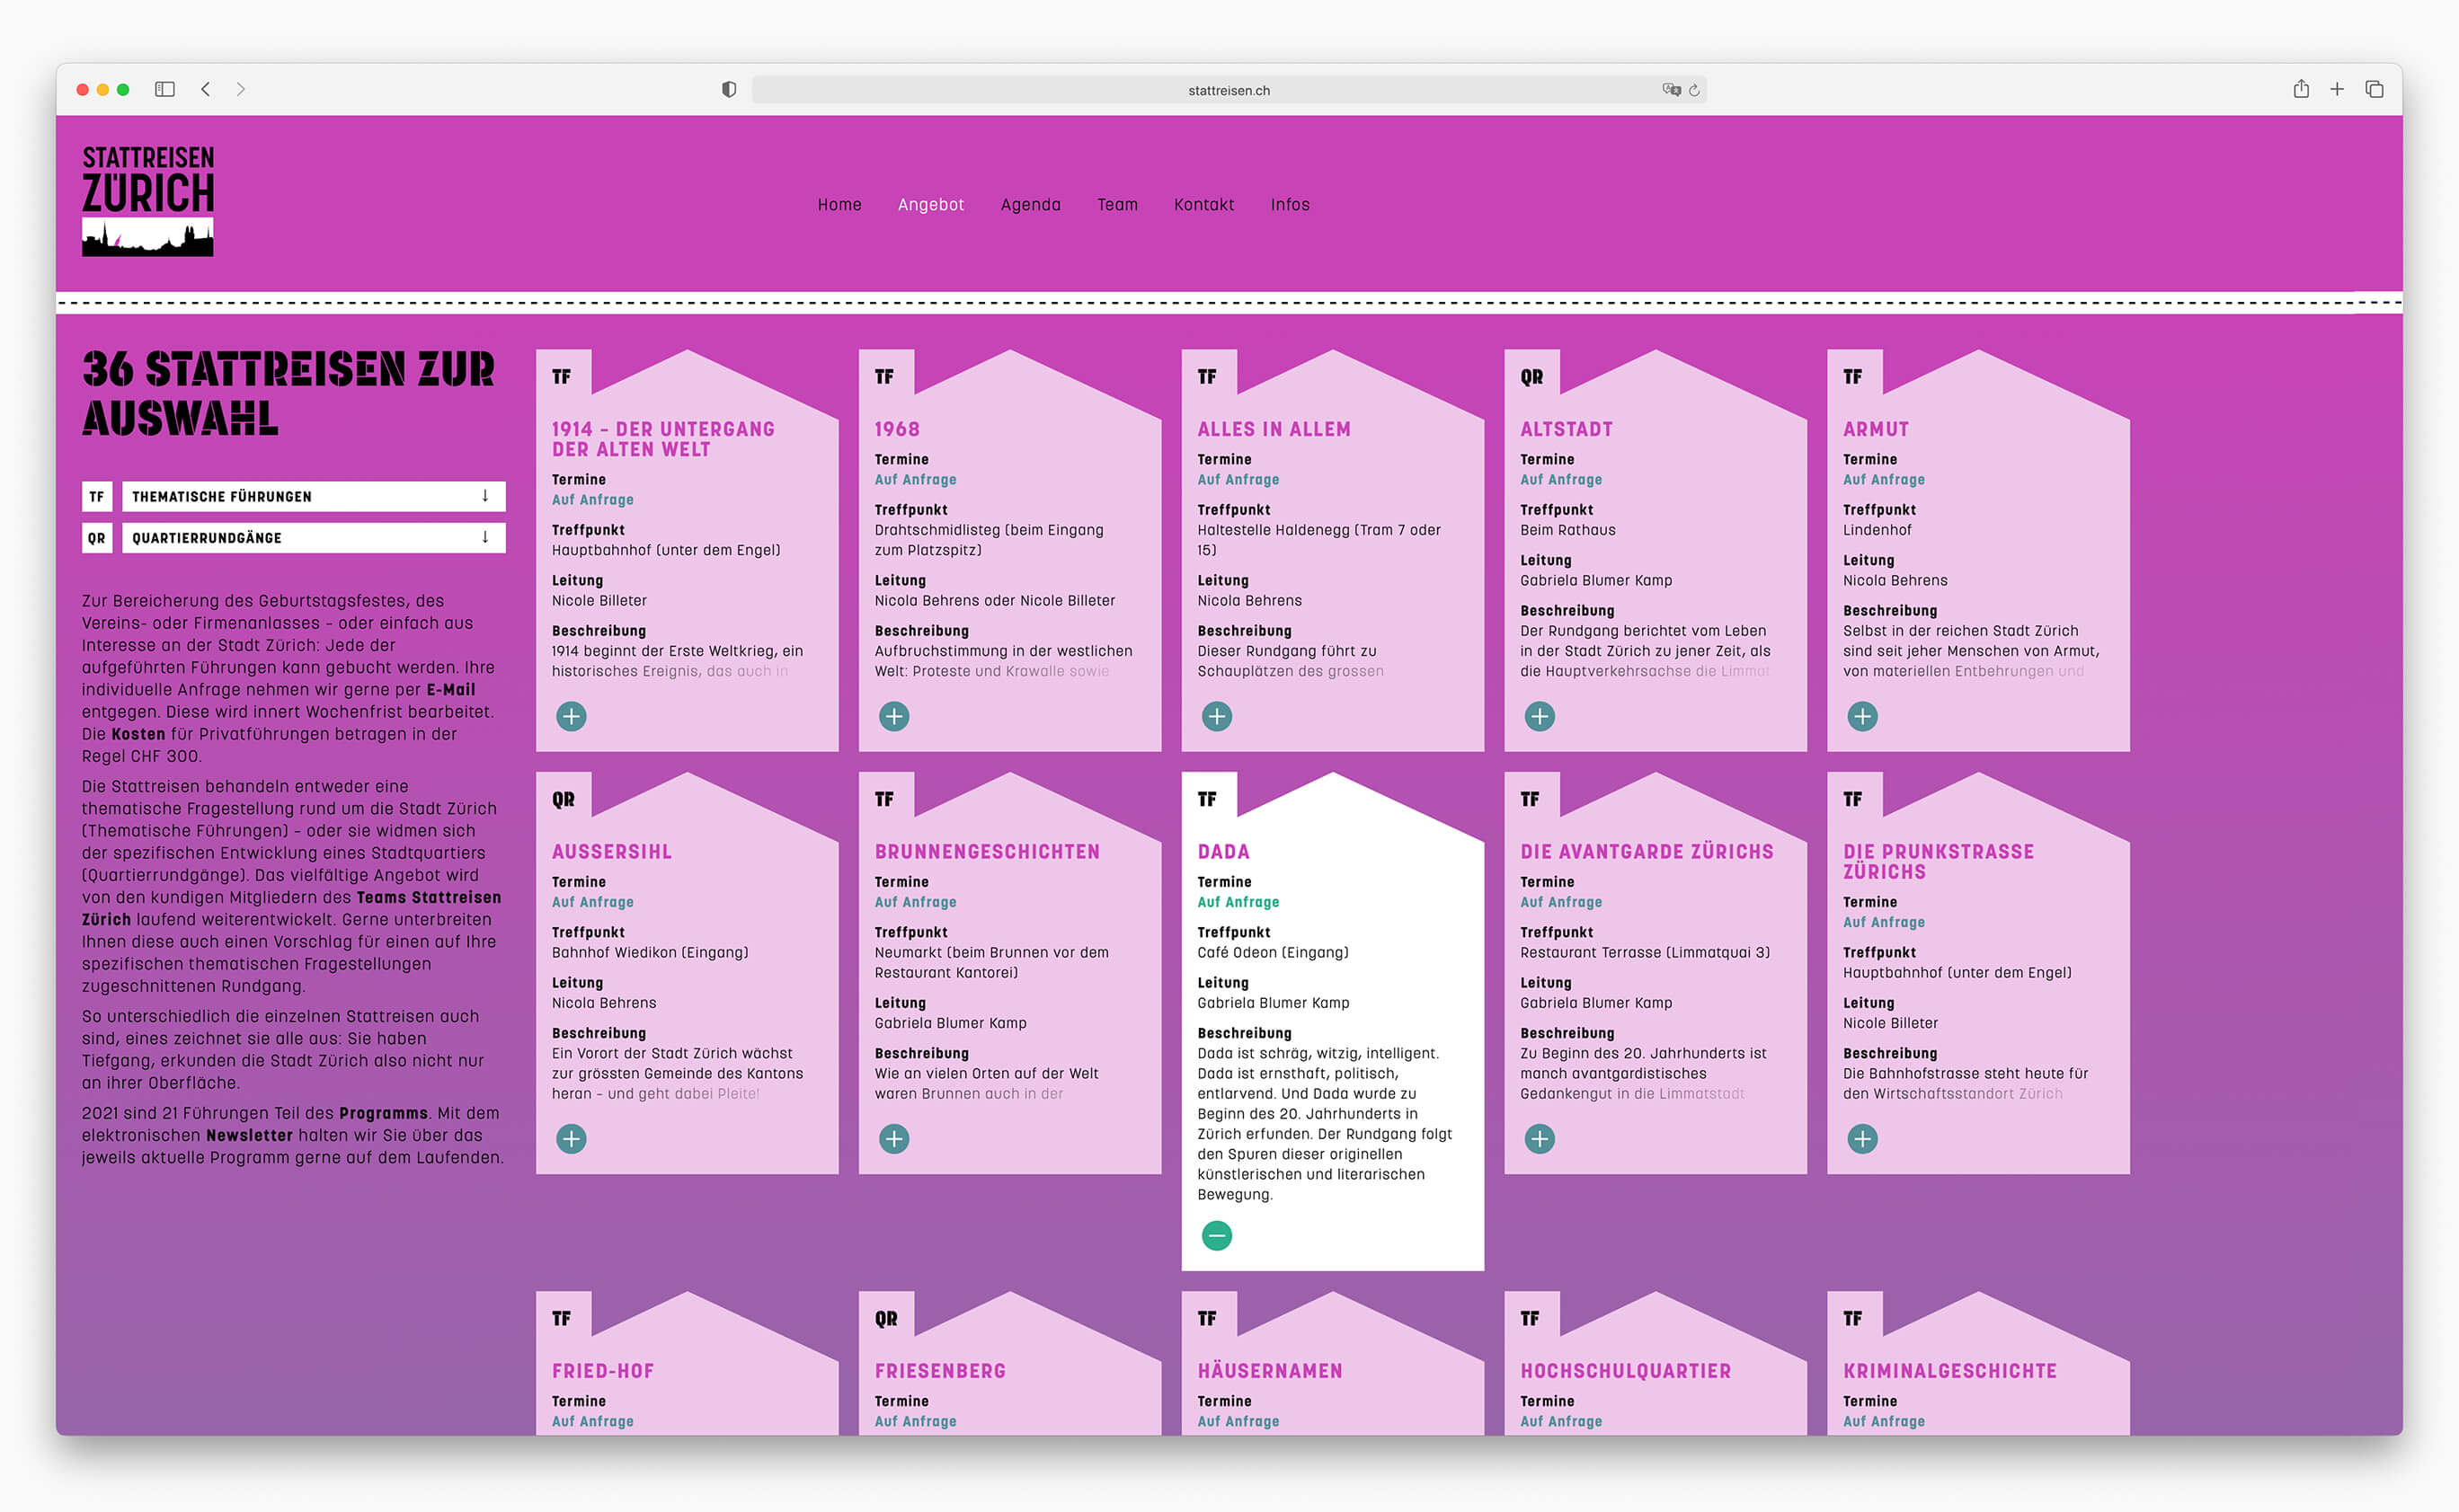Open Kontakt menu item

click(1203, 204)
